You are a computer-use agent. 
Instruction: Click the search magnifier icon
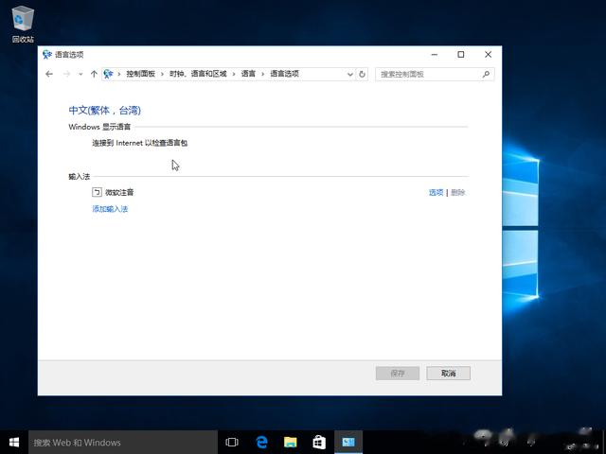tap(486, 74)
